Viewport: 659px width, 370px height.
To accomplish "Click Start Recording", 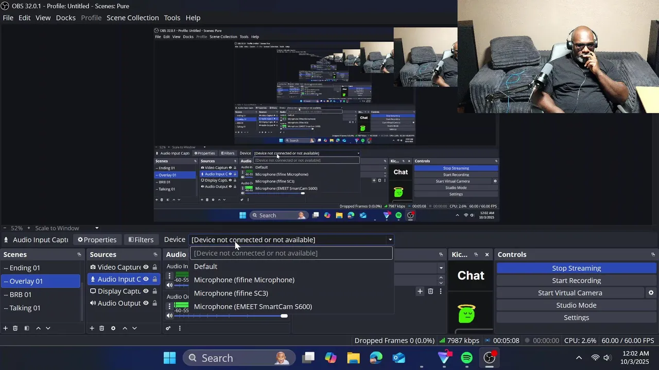I will [576, 281].
